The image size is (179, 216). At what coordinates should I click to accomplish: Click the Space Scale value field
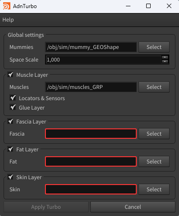(x=103, y=60)
